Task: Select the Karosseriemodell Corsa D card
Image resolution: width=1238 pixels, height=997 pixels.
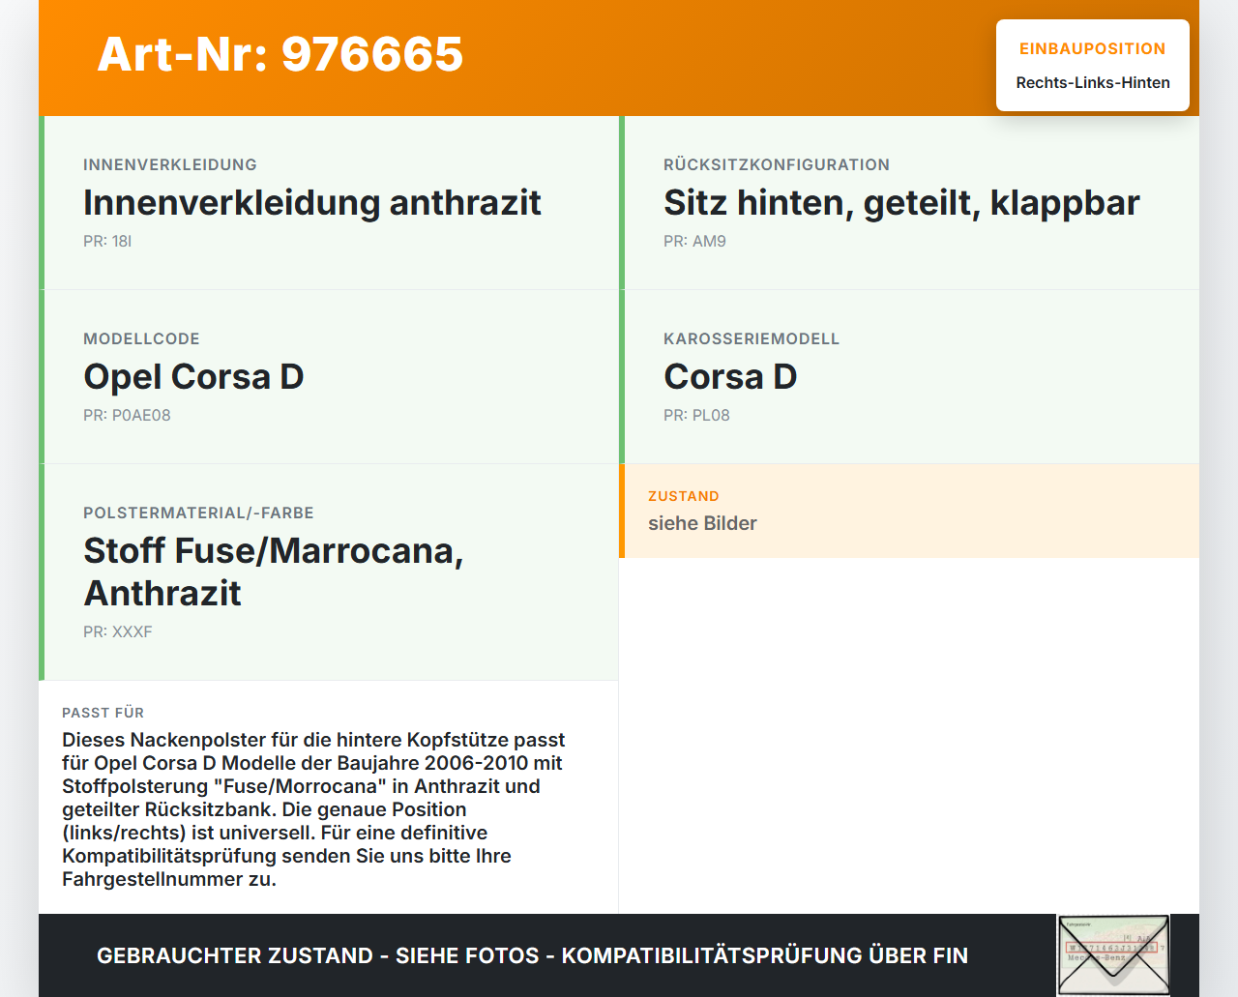Action: tap(730, 376)
